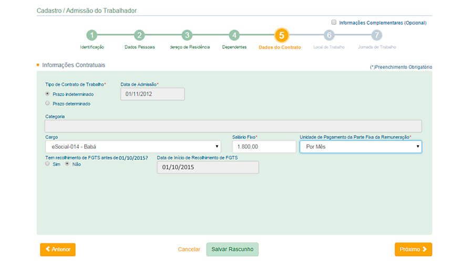Open step 7 Jornada de Trabalho circle

pyautogui.click(x=376, y=36)
